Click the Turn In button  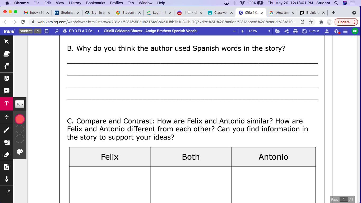point(311,31)
